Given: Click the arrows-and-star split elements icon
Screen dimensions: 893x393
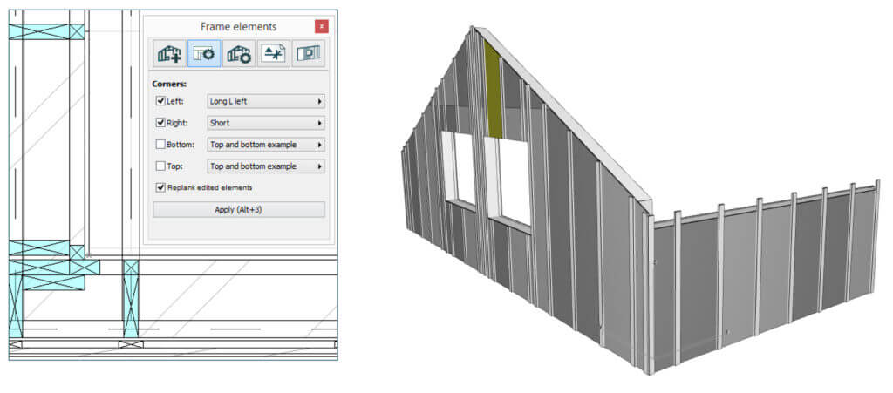Looking at the screenshot, I should tap(274, 54).
